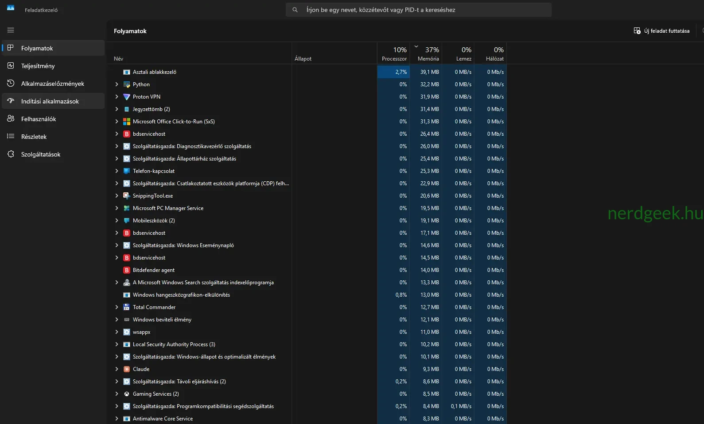This screenshot has height=424, width=704.
Task: Click the Jegyzettömb notepad icon
Action: tap(127, 109)
